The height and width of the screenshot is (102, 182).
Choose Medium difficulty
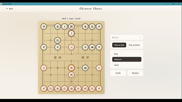point(127,59)
